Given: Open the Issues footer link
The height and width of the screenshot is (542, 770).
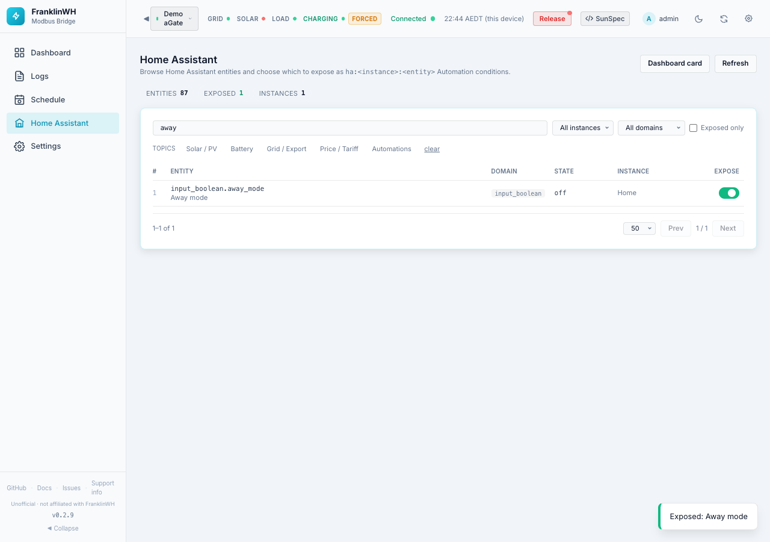Looking at the screenshot, I should tap(72, 488).
